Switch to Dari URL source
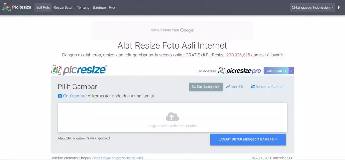The width and height of the screenshot is (345, 160). pos(235,87)
